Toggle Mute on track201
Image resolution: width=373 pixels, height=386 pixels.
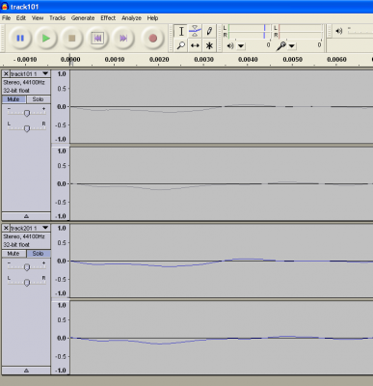(13, 254)
